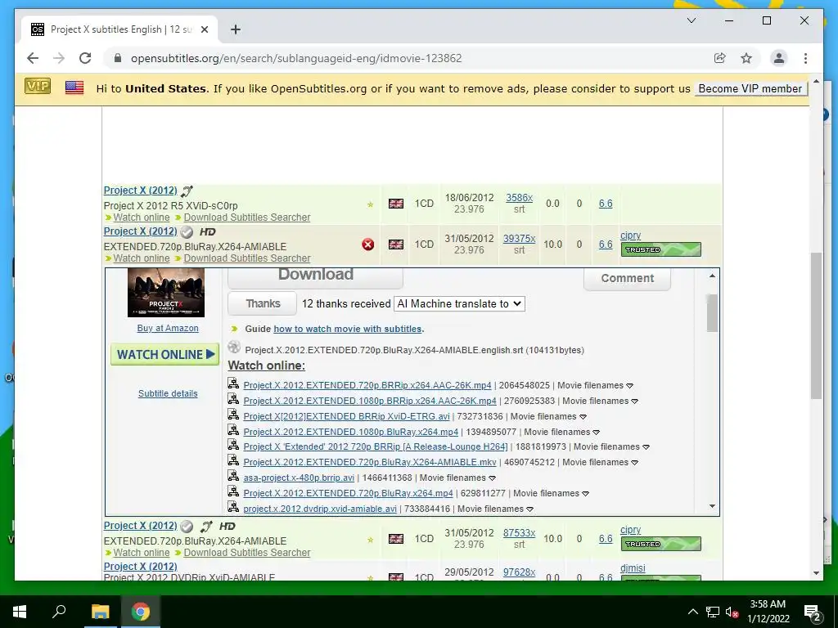This screenshot has height=628, width=838.
Task: Expand Movie filenames for 720p.BluRay.x264.mp4
Action: pos(585,493)
